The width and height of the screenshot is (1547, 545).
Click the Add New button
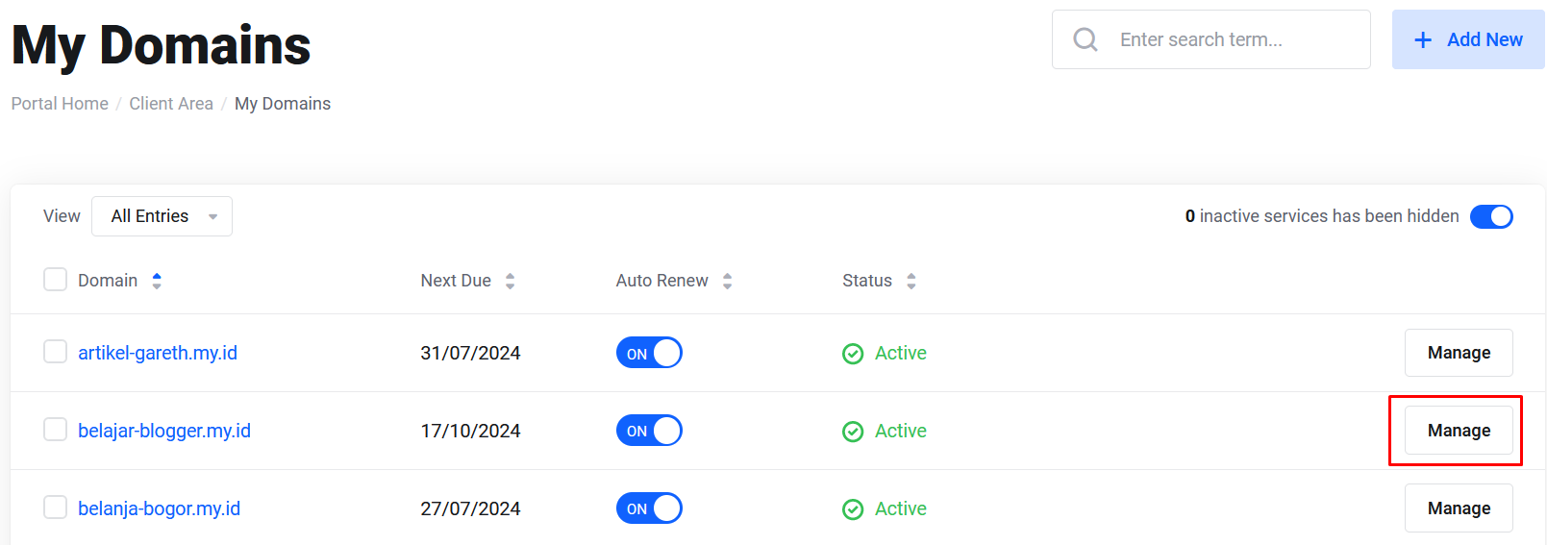pyautogui.click(x=1467, y=39)
